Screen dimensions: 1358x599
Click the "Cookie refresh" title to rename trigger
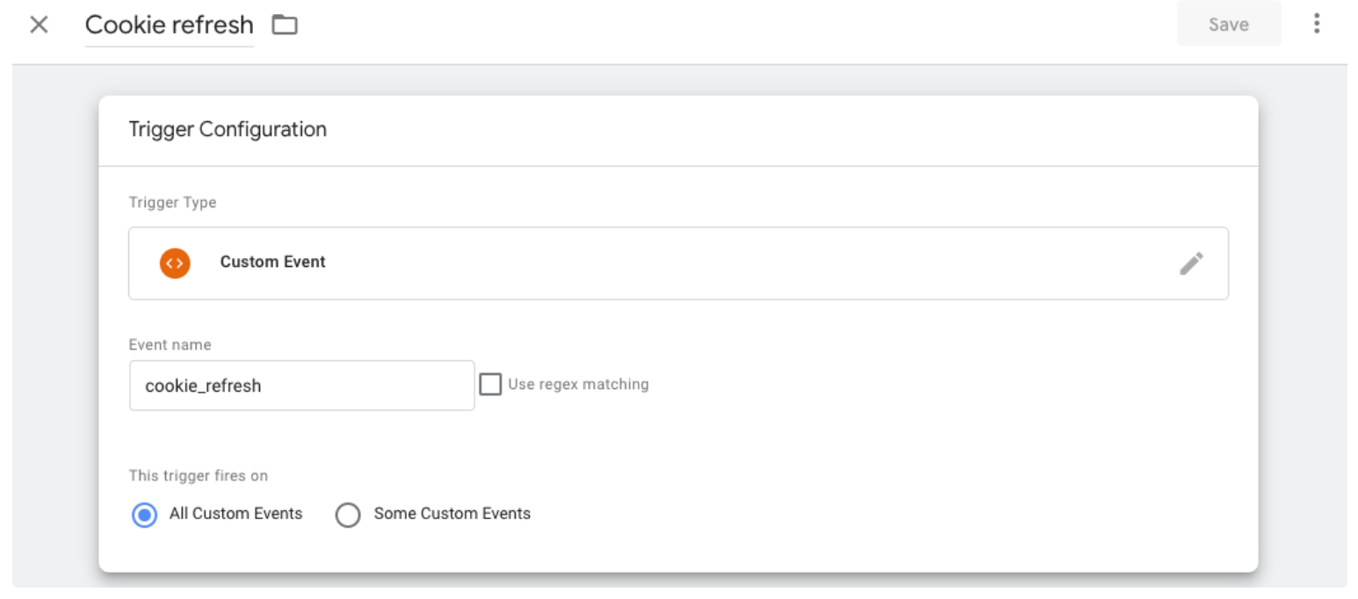[169, 25]
